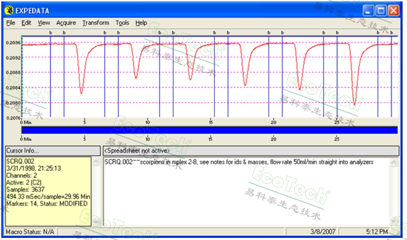Open the View menu
Image resolution: width=407 pixels, height=240 pixels.
[43, 23]
